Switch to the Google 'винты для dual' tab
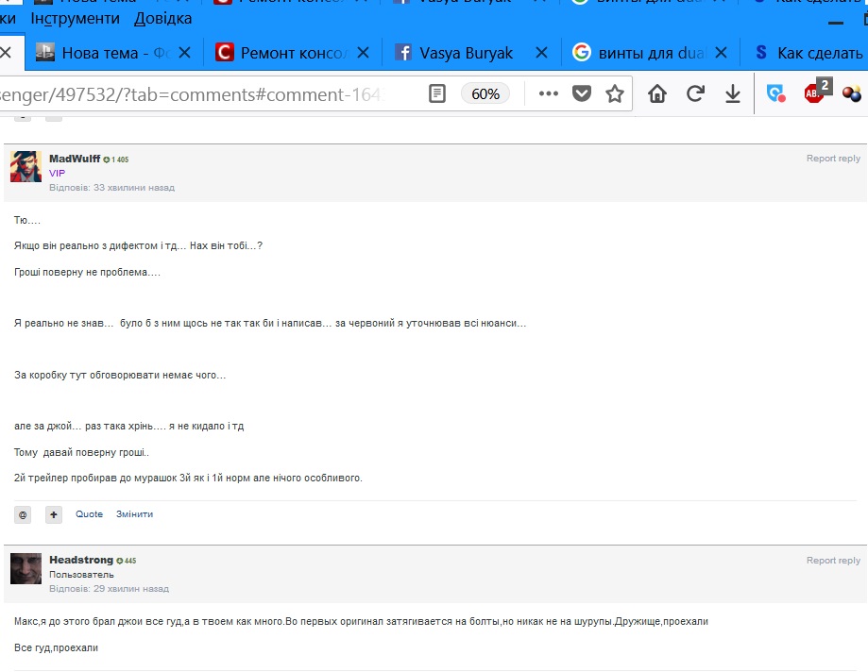 644,53
